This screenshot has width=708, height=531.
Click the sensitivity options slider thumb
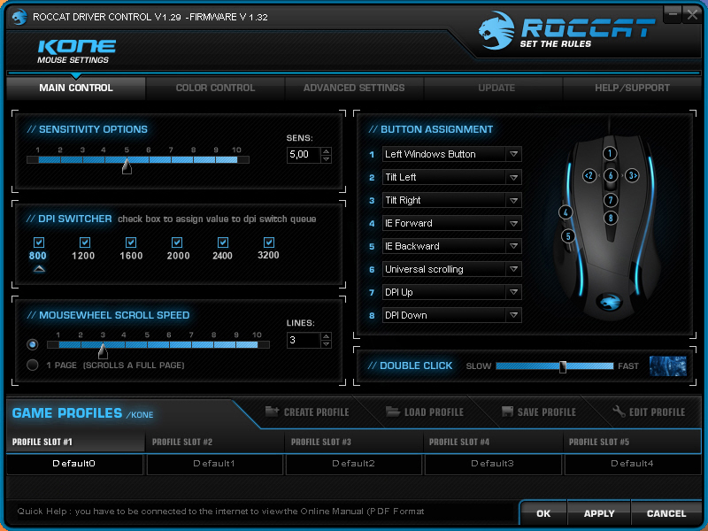127,166
